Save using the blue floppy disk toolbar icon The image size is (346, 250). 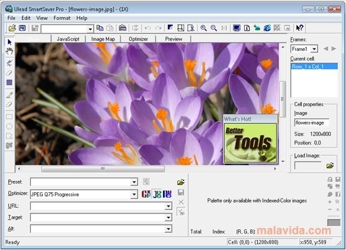22,28
